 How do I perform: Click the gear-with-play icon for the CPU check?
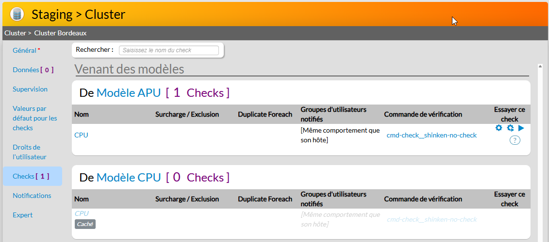pyautogui.click(x=510, y=128)
